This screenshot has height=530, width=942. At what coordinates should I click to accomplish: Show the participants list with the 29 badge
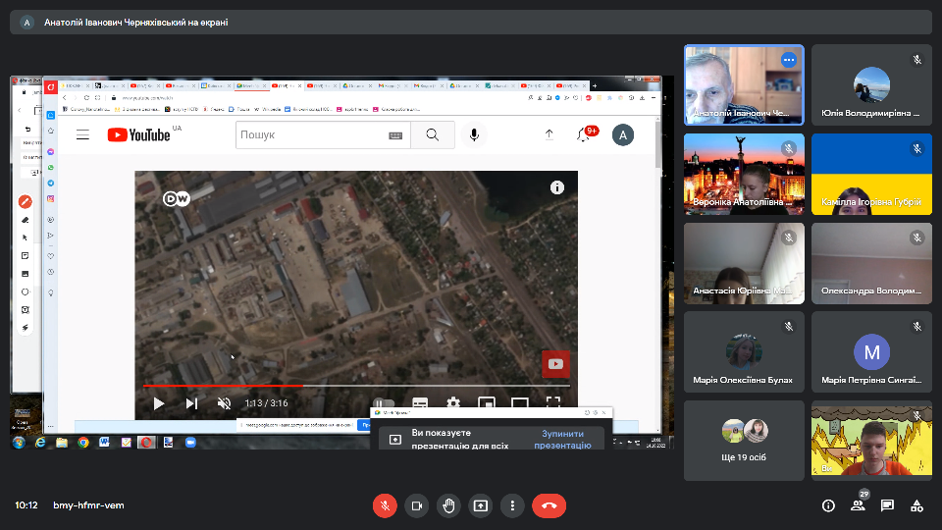[x=858, y=505]
